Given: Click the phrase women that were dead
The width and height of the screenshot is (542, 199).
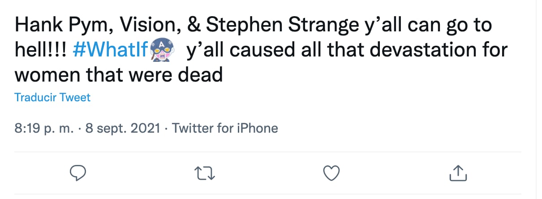Looking at the screenshot, I should (x=118, y=75).
